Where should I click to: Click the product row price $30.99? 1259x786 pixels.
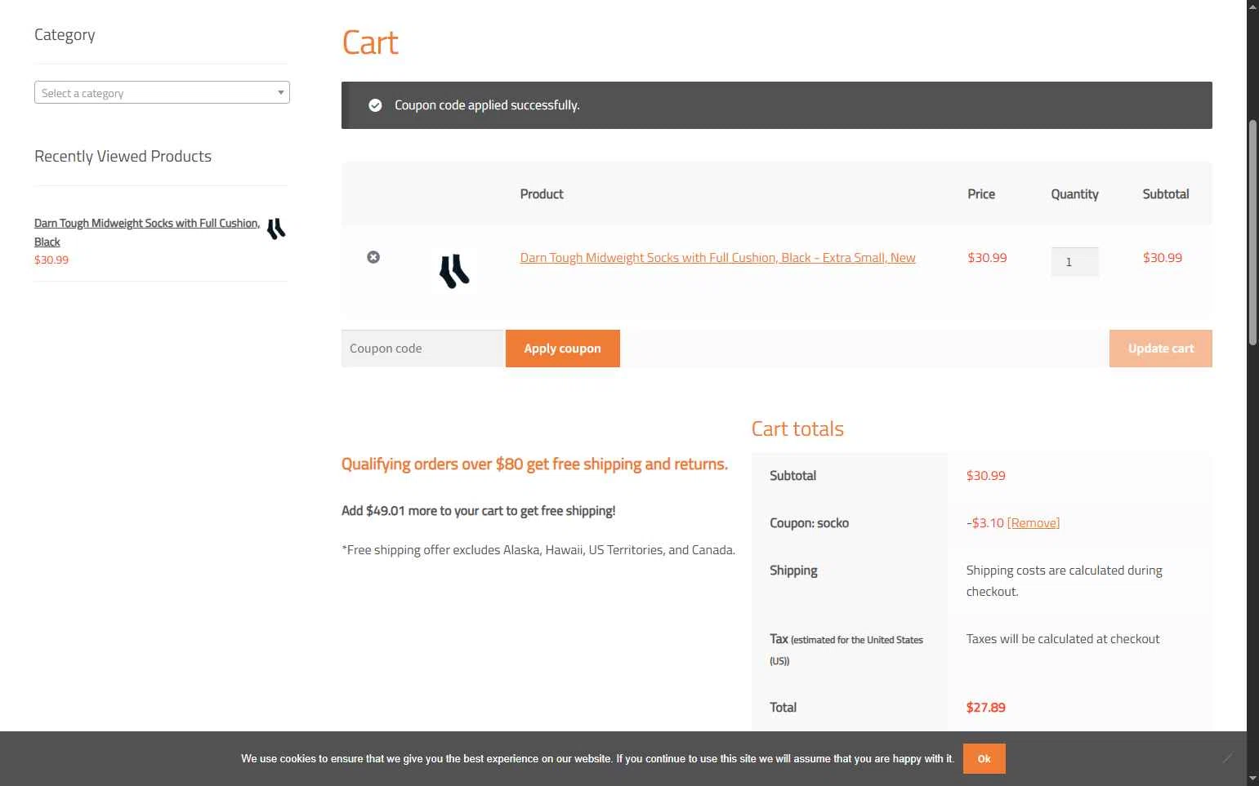pyautogui.click(x=987, y=258)
